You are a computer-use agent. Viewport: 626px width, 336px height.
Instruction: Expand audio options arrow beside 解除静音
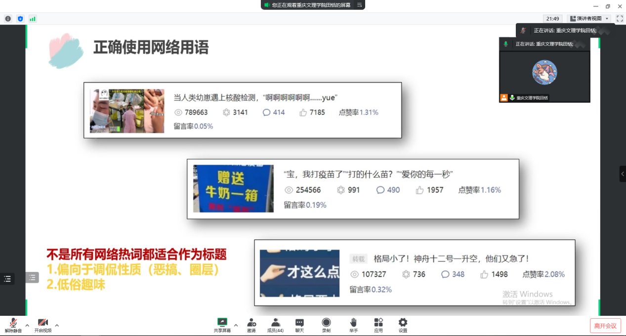(x=27, y=325)
